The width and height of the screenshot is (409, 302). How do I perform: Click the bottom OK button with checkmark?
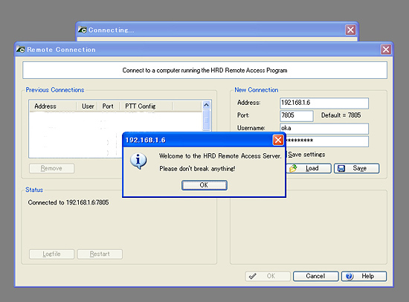[x=268, y=276]
